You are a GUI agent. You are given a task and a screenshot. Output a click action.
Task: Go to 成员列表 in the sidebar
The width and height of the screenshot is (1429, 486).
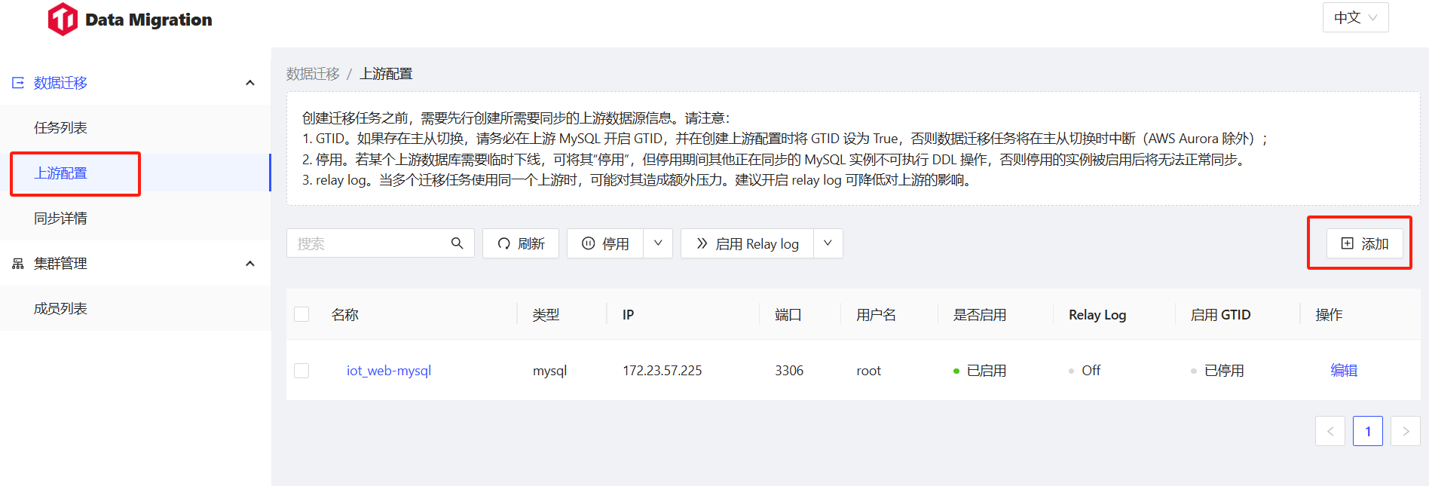tap(60, 309)
